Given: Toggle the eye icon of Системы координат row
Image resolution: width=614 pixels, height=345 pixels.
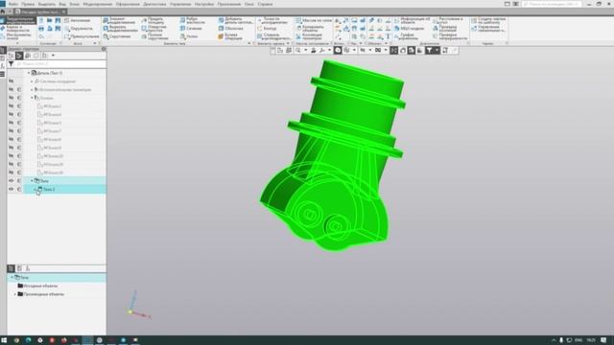Looking at the screenshot, I should 11,81.
